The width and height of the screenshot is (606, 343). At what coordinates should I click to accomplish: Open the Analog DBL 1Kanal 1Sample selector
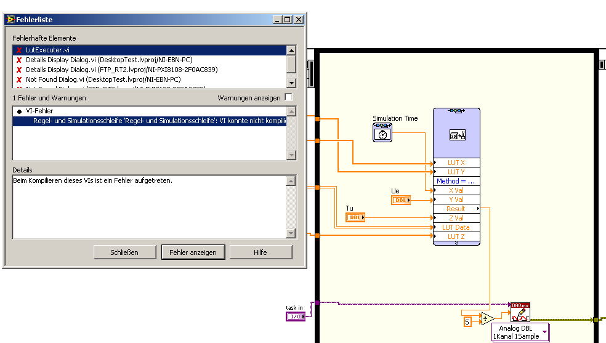[x=520, y=333]
